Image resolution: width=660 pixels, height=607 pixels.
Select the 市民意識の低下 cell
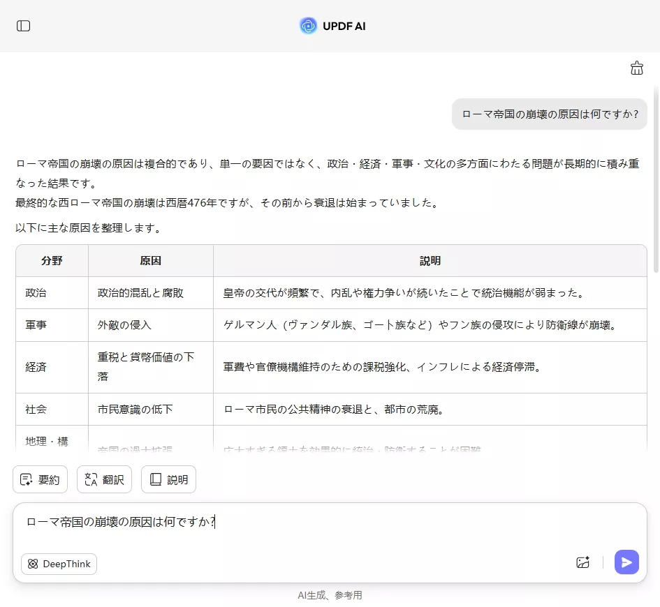pyautogui.click(x=151, y=409)
